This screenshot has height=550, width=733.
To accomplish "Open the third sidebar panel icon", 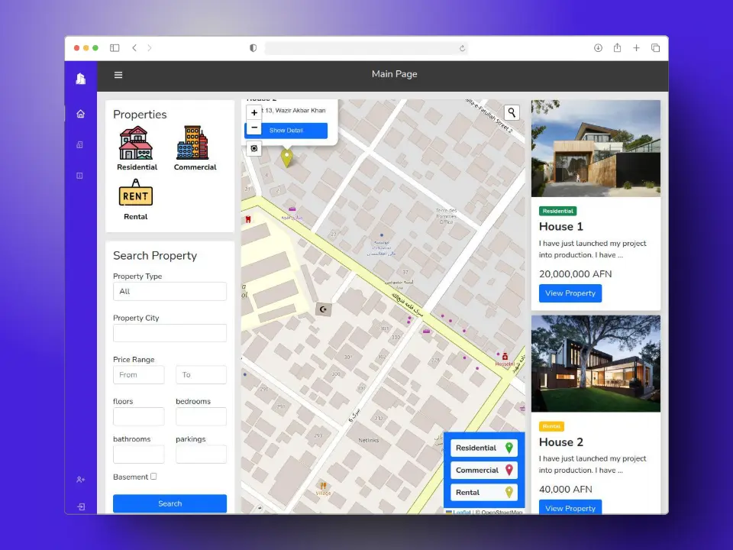I will [x=80, y=176].
